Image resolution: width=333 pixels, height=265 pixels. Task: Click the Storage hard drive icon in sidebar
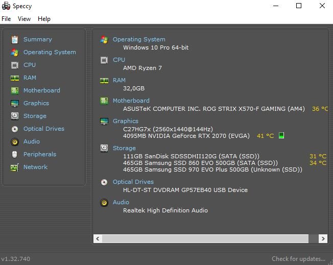coord(15,116)
